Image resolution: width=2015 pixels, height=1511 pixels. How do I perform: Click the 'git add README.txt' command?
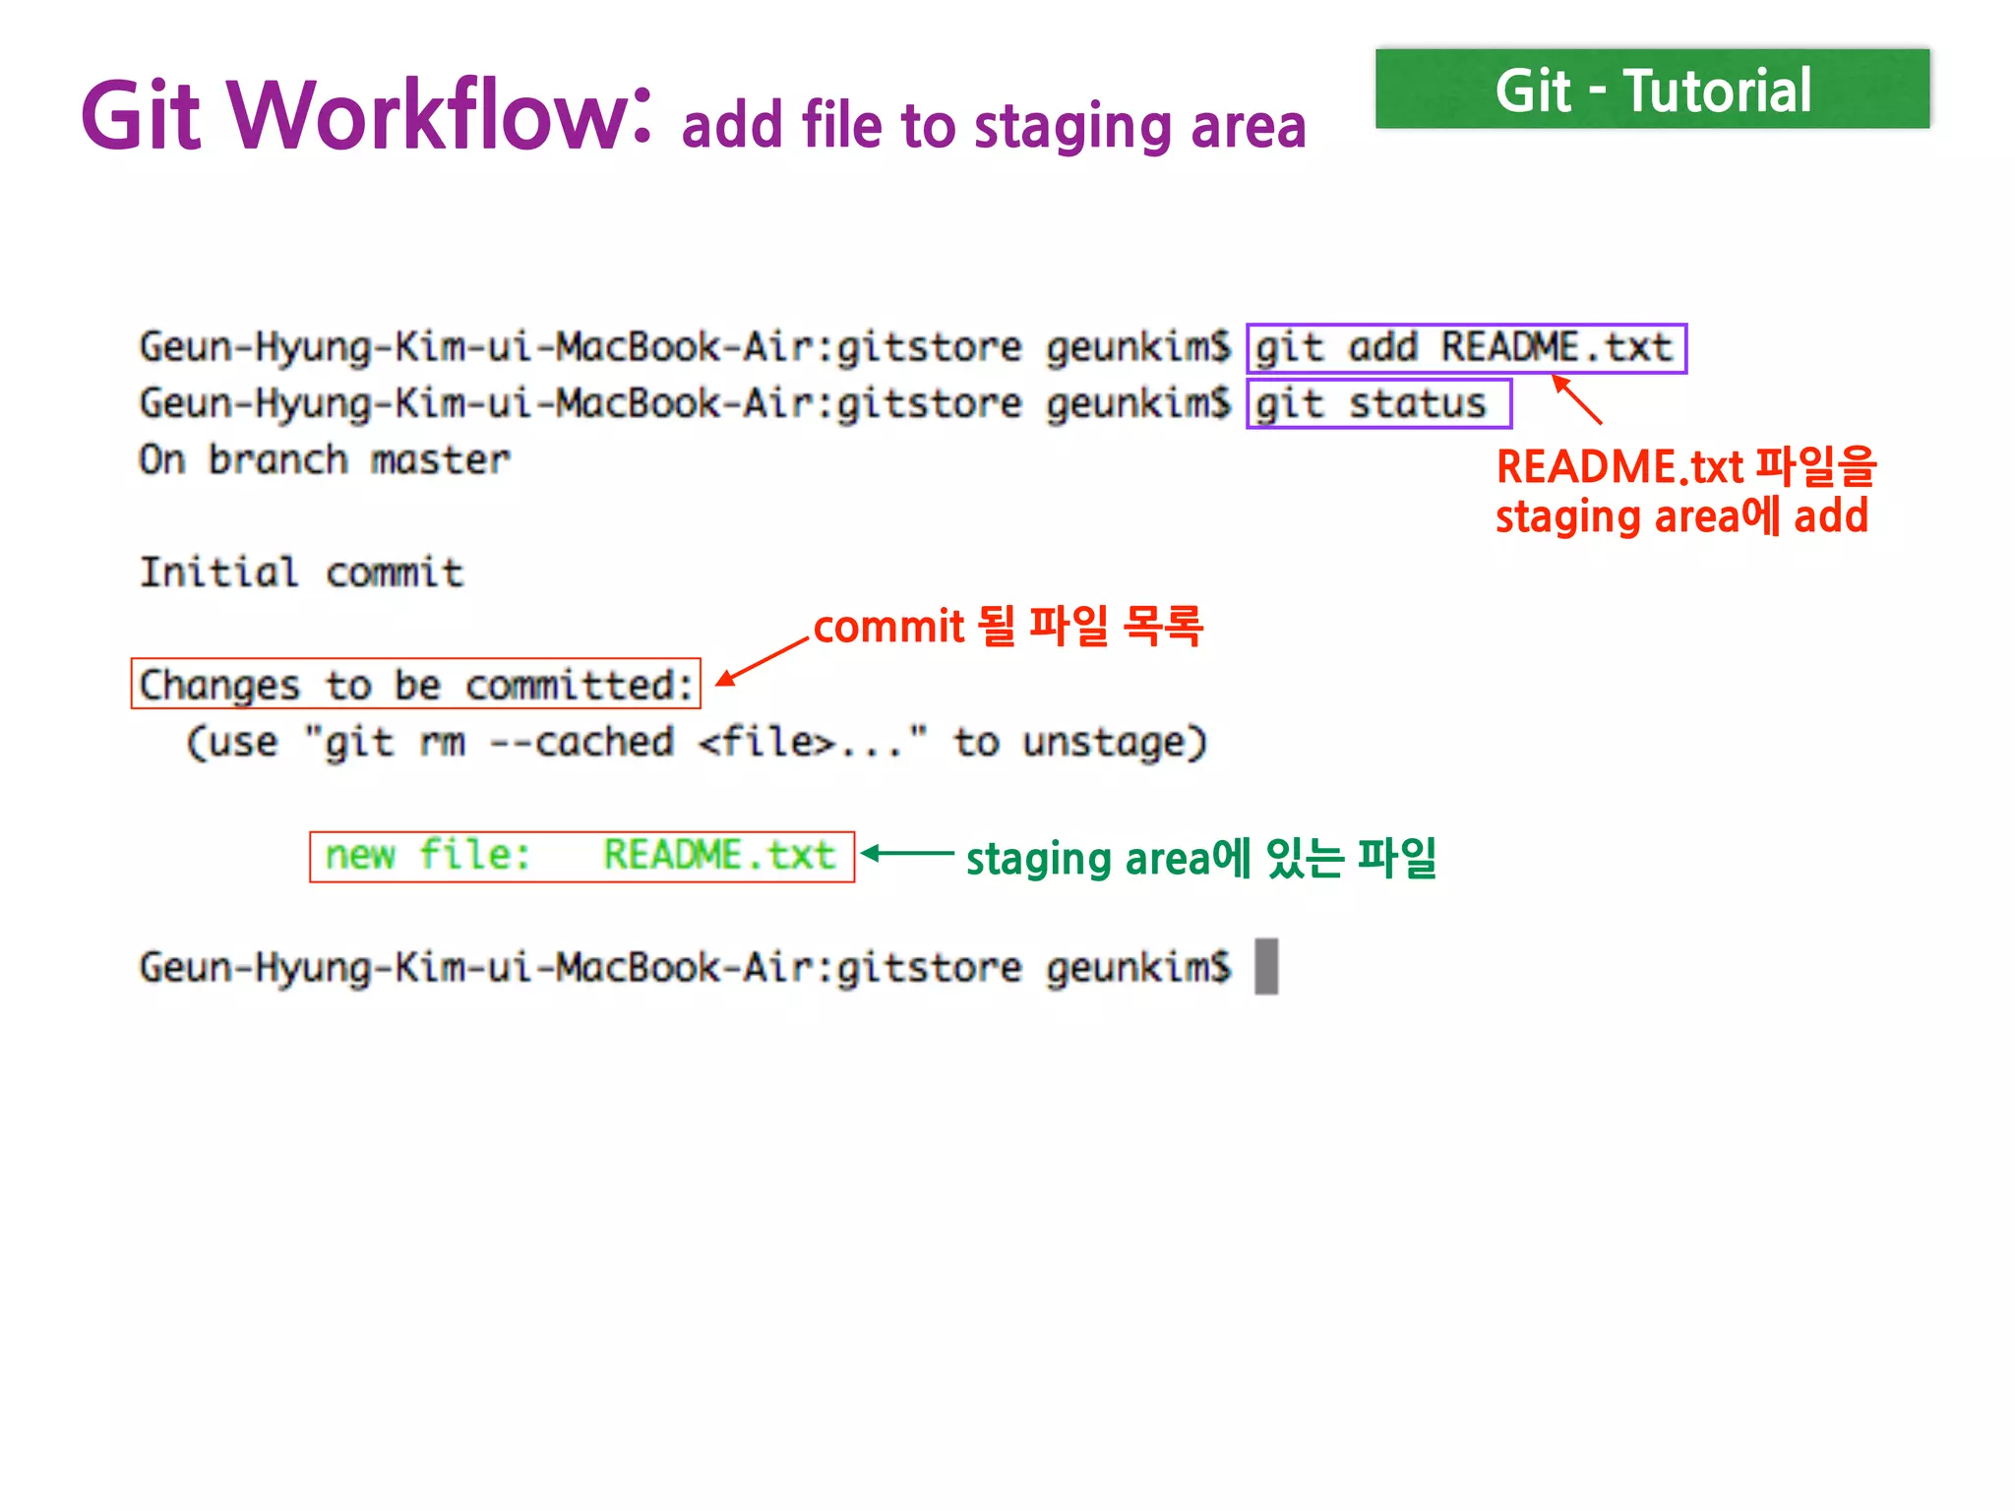[1466, 348]
